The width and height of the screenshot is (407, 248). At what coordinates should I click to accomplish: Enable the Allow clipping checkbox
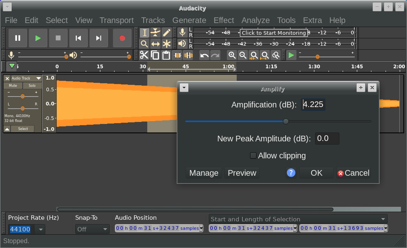pos(253,155)
